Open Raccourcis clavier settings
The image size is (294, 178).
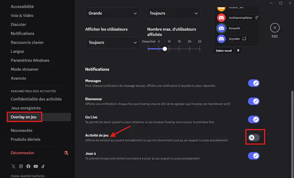pos(27,42)
